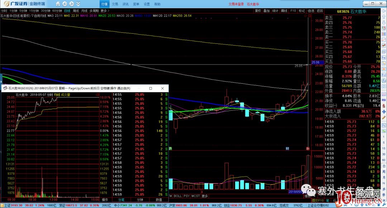Click the 笔 tab at bottom right
The height and width of the screenshot is (208, 387).
(328, 200)
